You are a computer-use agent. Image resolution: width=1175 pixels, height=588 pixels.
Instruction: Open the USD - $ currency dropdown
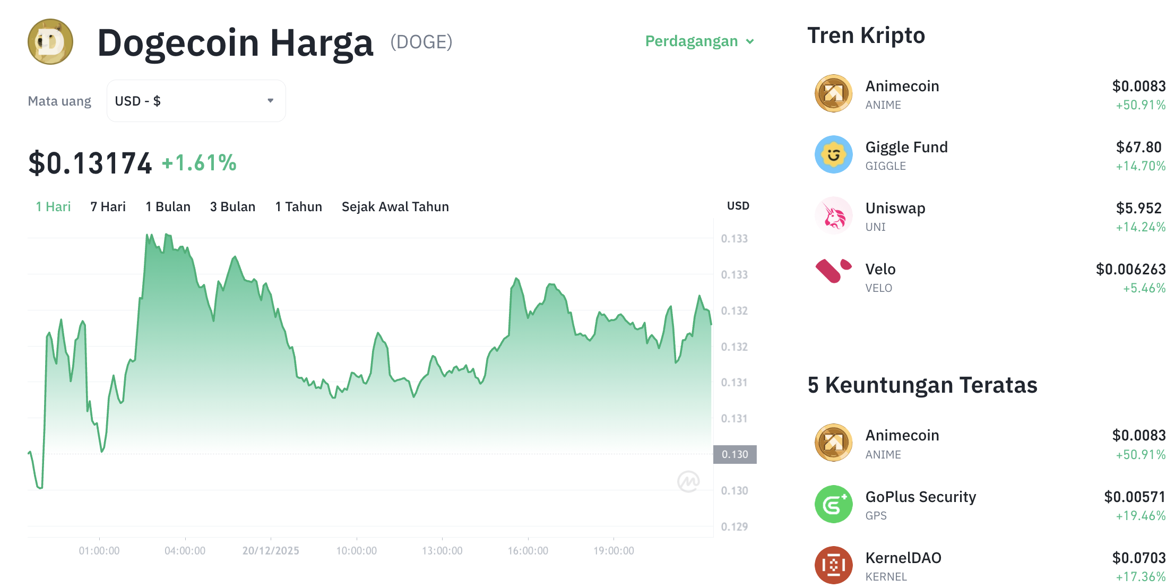click(x=196, y=100)
